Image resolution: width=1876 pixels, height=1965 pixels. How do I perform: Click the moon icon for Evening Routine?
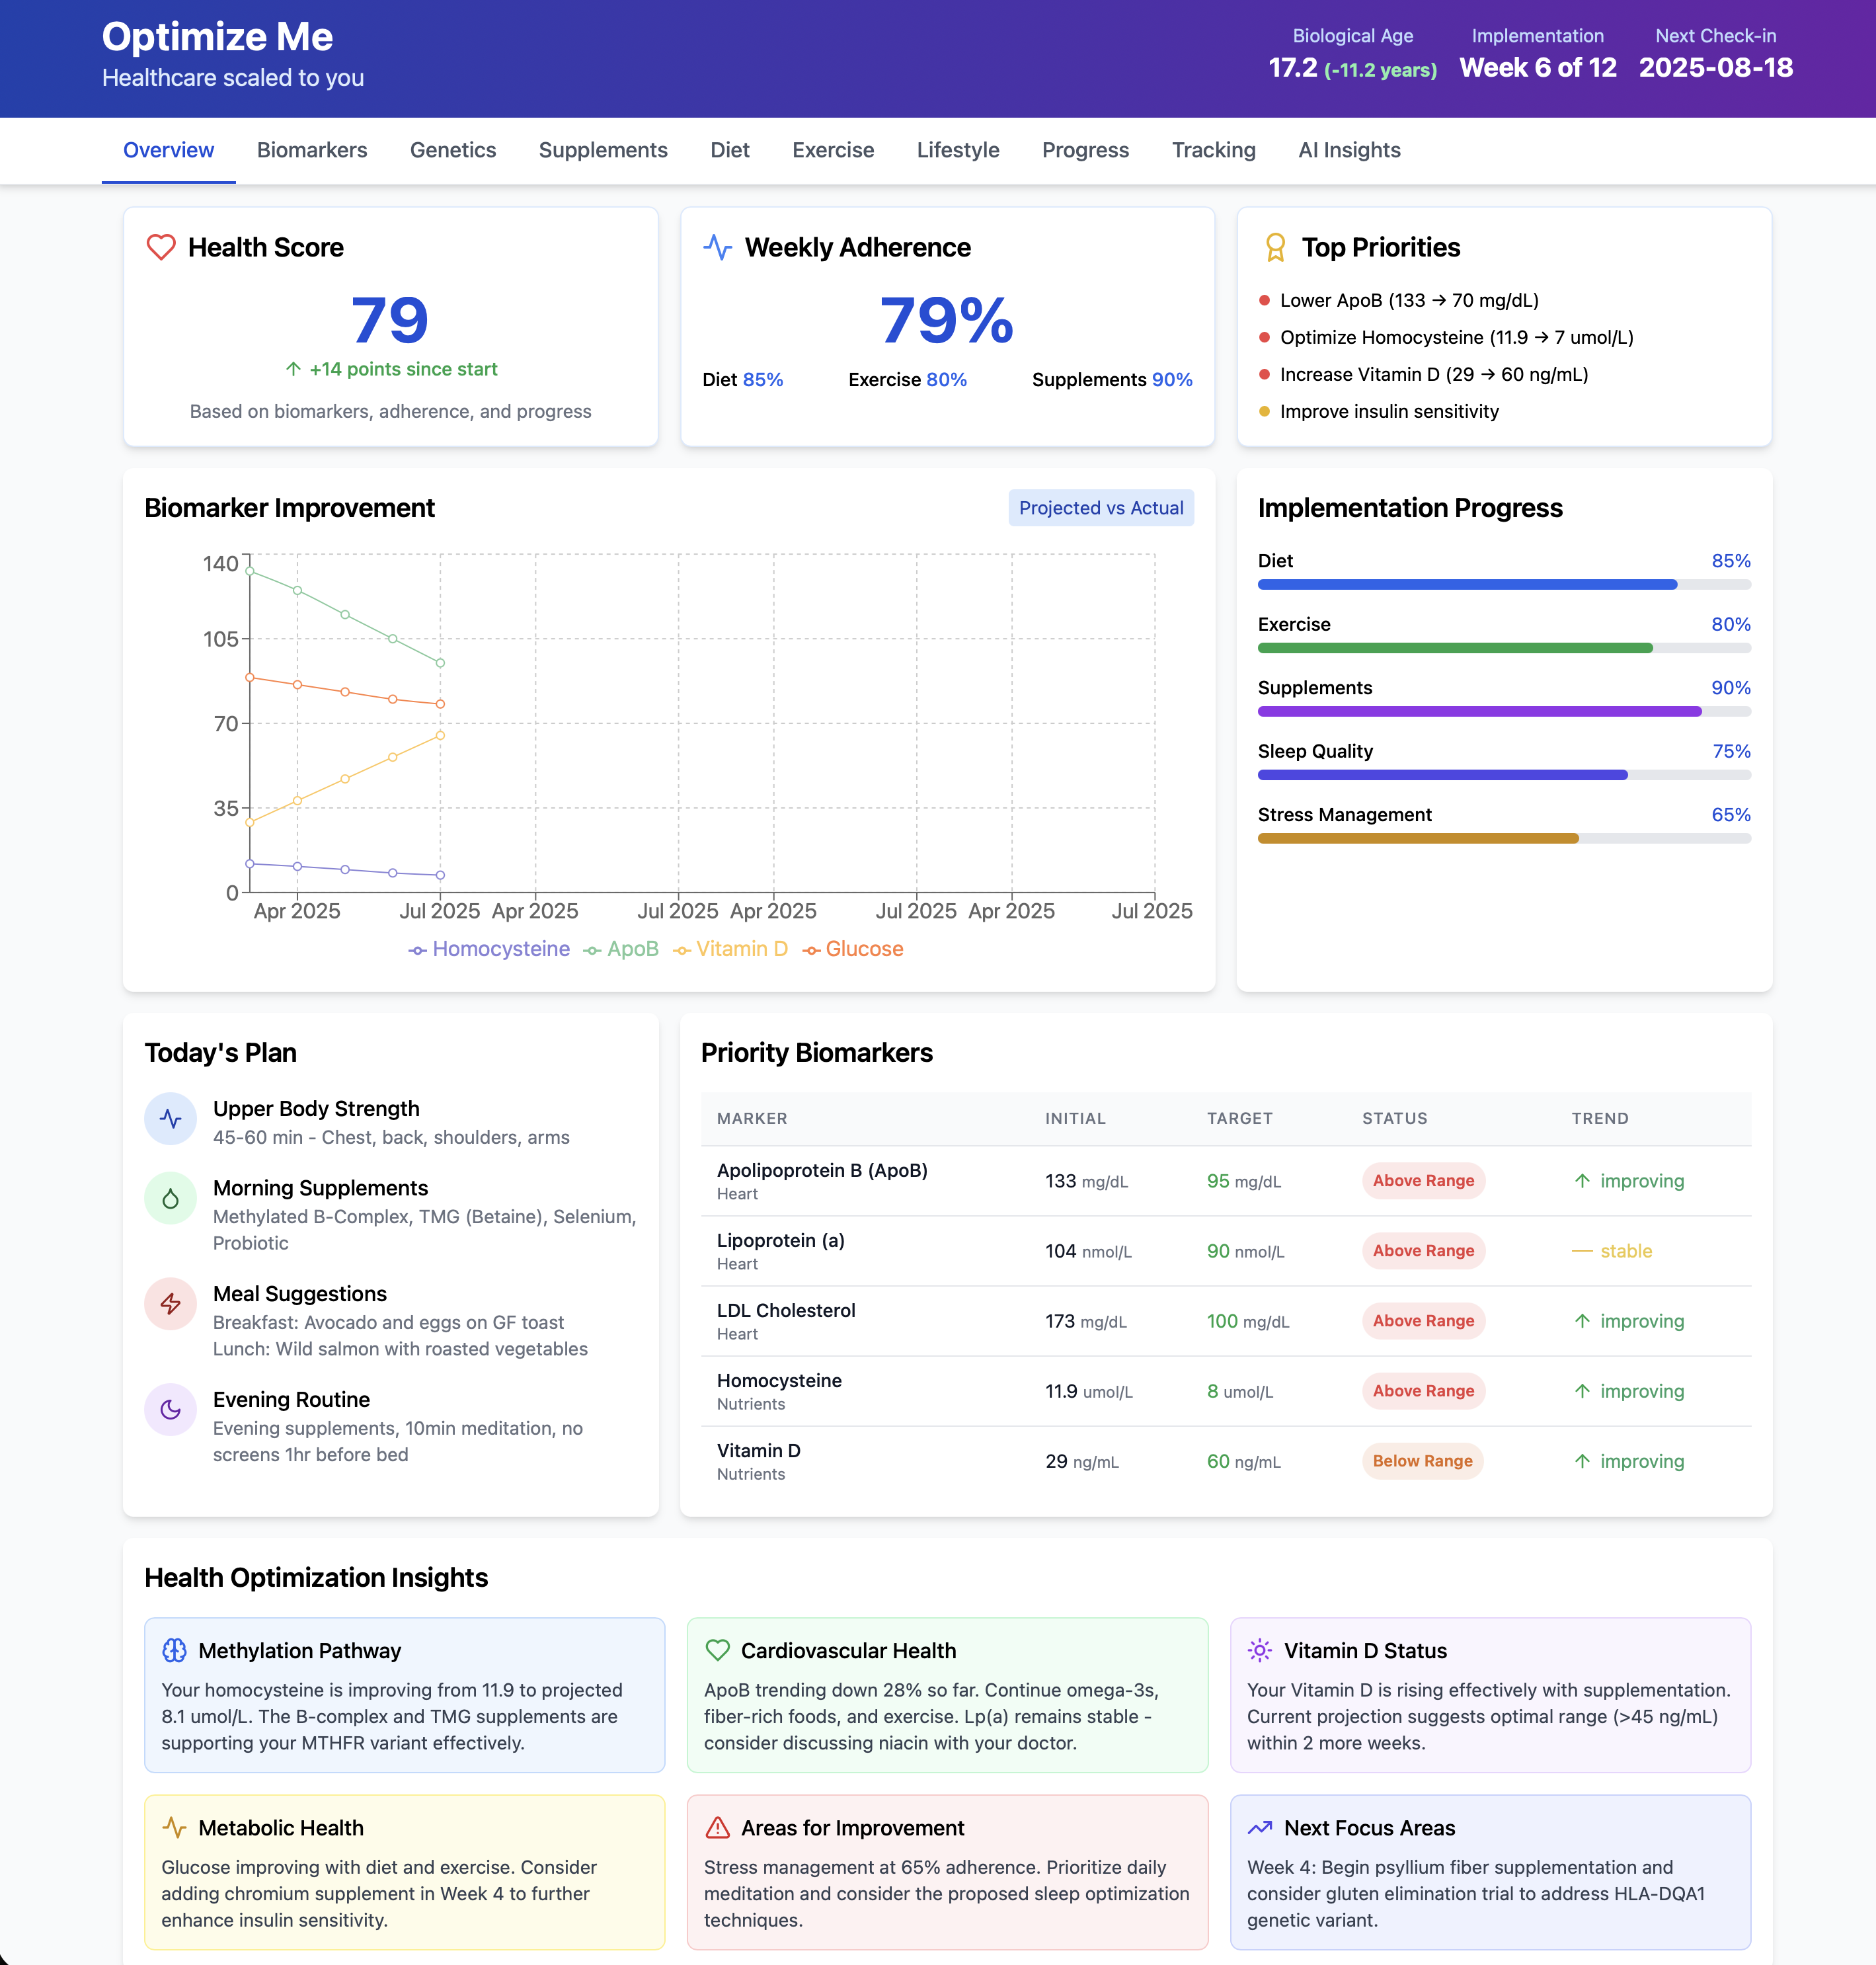click(x=170, y=1410)
